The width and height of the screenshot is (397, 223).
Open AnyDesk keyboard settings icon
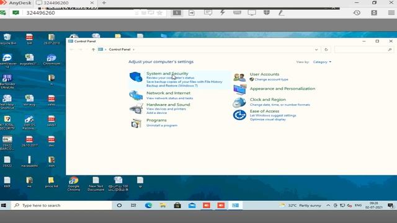pos(237,12)
